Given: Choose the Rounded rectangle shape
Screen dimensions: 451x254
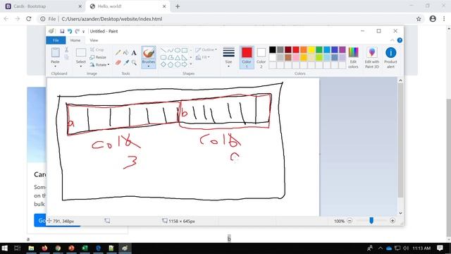Looking at the screenshot, I should point(163,58).
